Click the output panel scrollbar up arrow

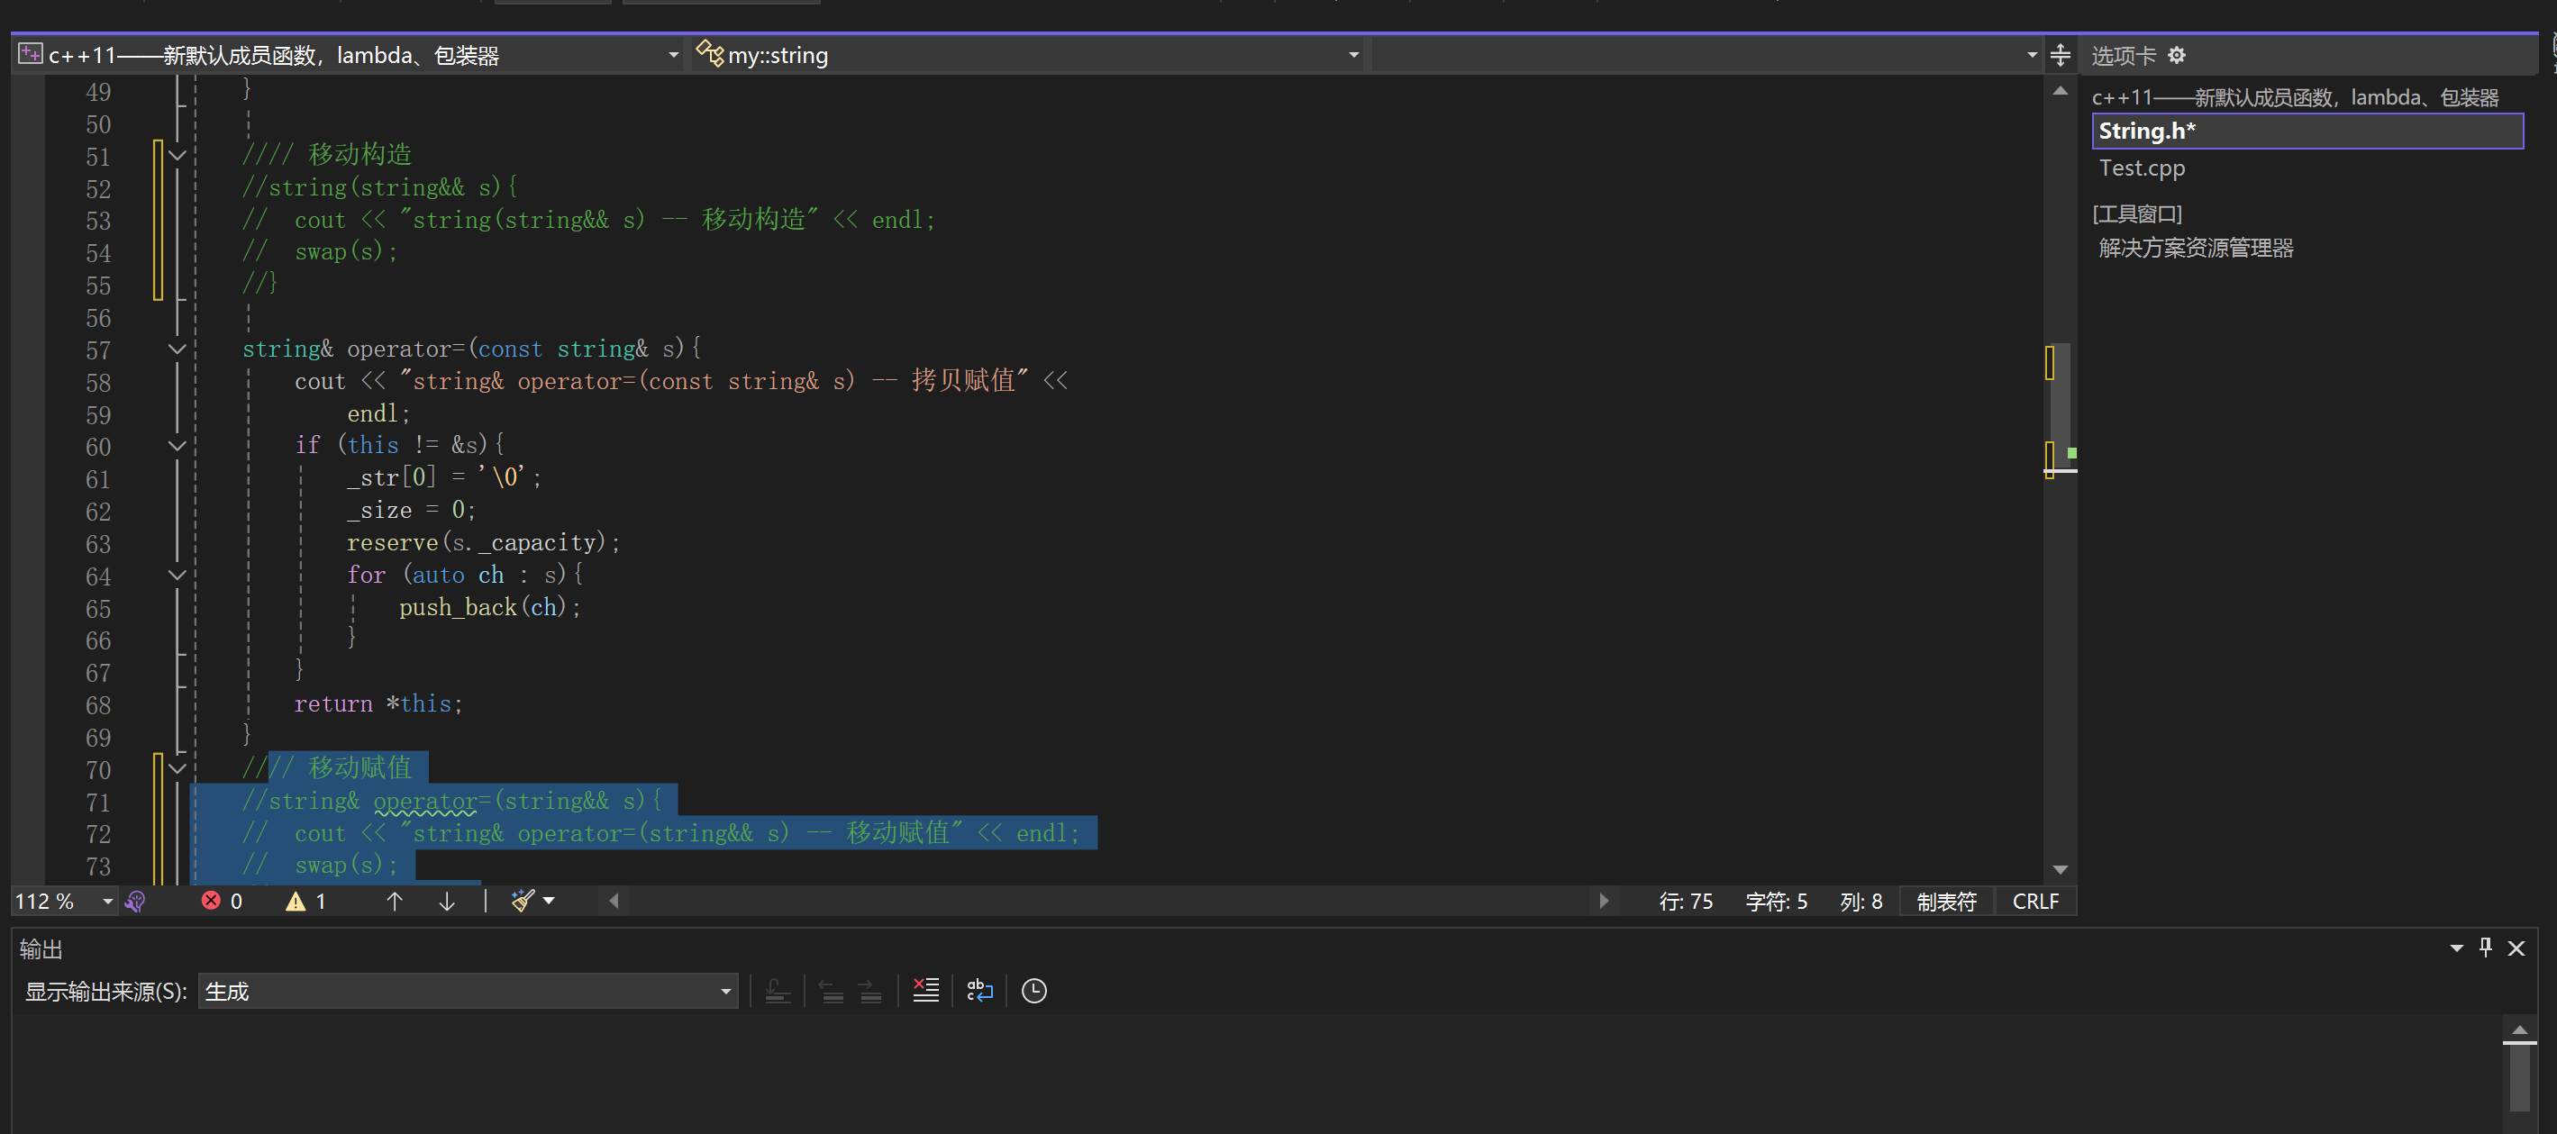coord(2519,1029)
